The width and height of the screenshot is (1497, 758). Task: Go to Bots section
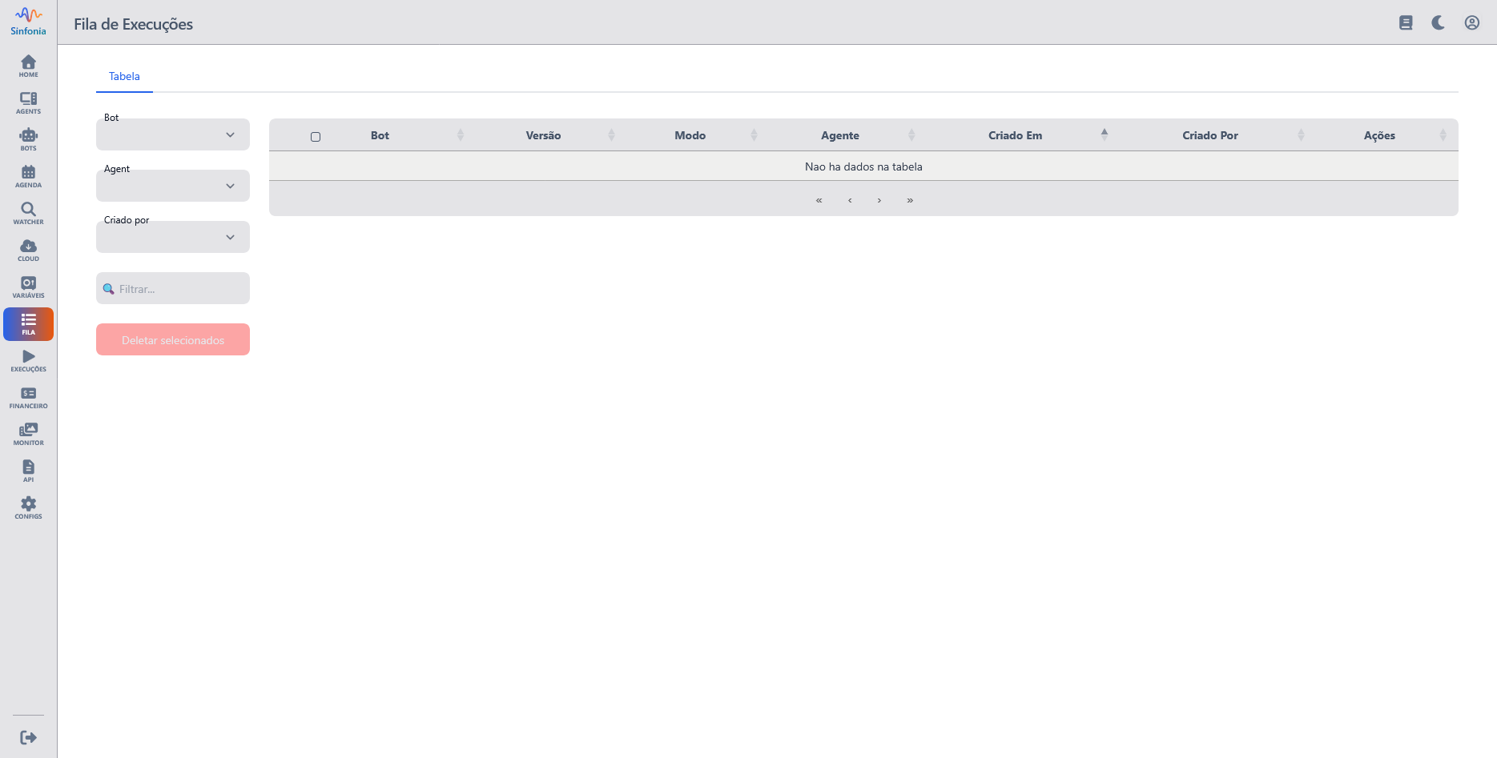click(x=28, y=140)
